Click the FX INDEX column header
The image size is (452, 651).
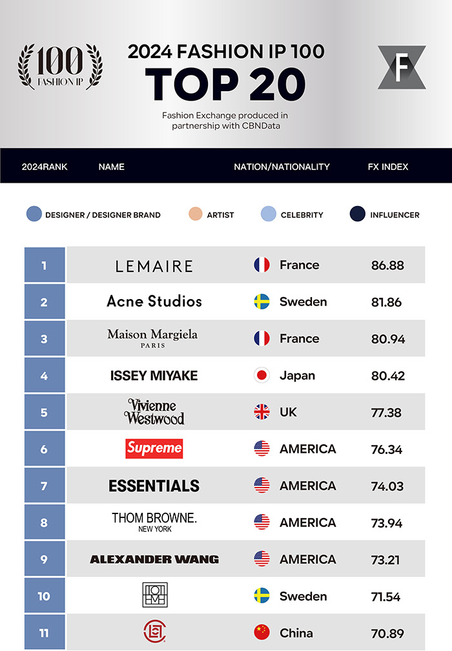(x=388, y=167)
